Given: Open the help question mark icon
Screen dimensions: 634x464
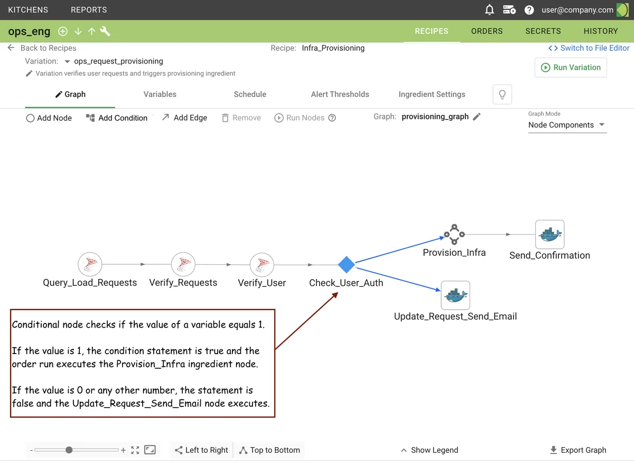Looking at the screenshot, I should coord(529,10).
